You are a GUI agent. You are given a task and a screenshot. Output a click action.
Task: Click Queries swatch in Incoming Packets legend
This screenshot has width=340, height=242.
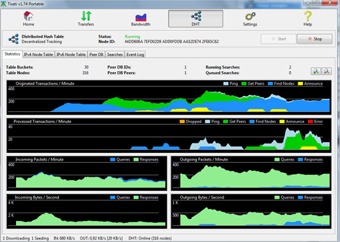click(x=113, y=159)
